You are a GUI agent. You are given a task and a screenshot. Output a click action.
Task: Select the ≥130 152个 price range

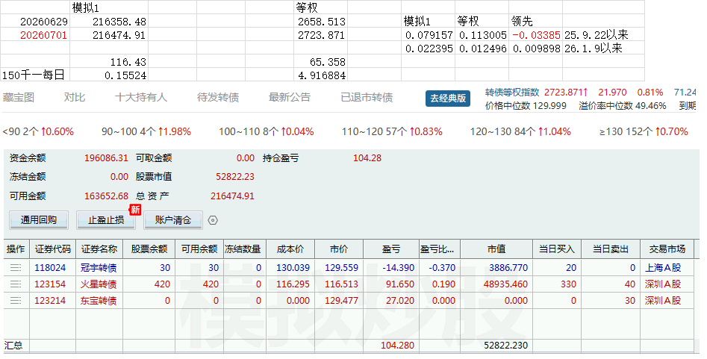(644, 131)
